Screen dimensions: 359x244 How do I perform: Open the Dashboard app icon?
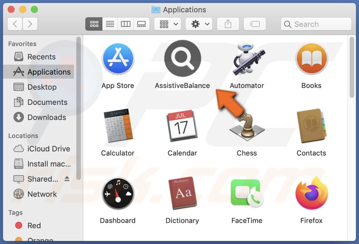(x=118, y=193)
